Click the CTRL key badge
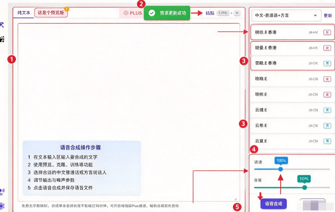Image resolution: width=335 pixels, height=212 pixels. coord(223,13)
